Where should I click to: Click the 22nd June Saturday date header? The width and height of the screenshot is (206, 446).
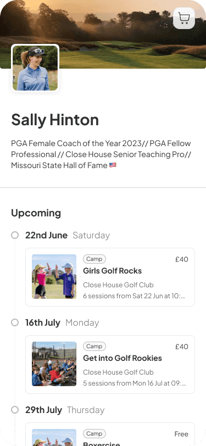(68, 235)
